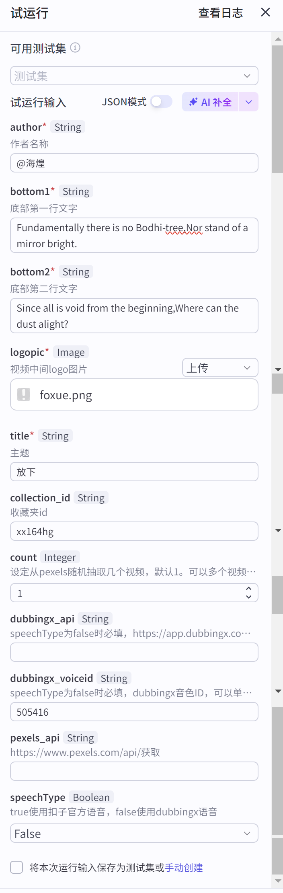Increase the count value with up arrow

[249, 589]
